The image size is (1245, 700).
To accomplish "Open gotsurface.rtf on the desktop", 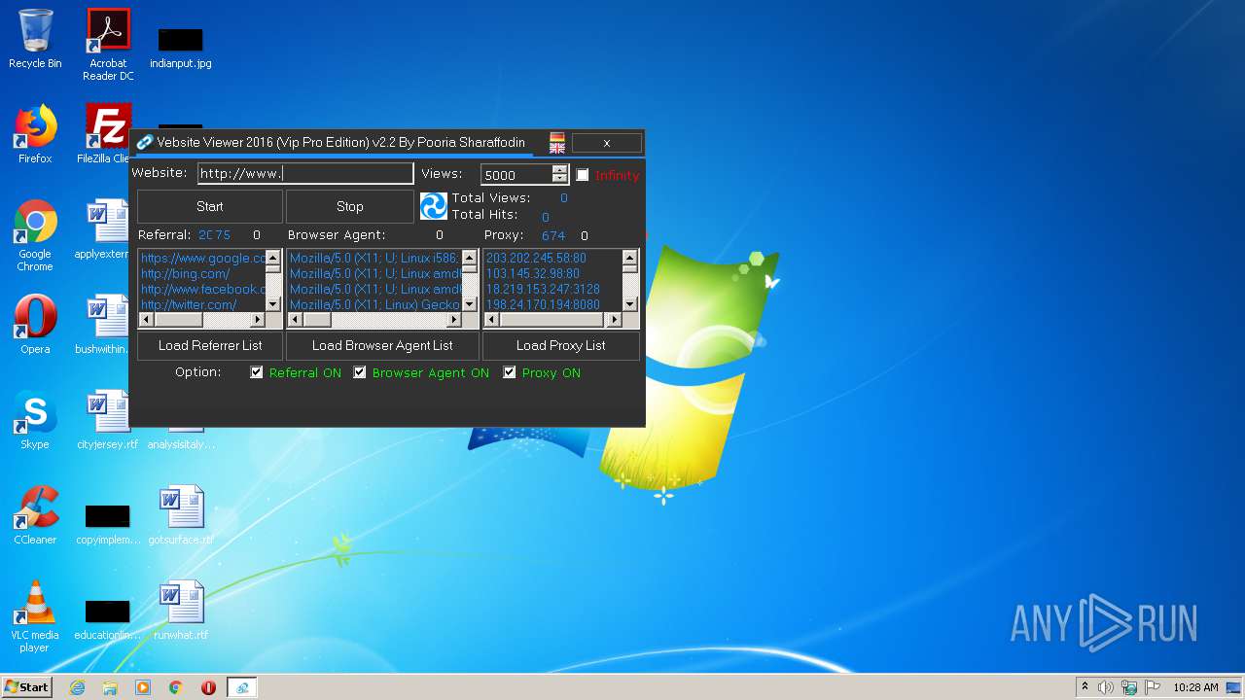I will (181, 514).
